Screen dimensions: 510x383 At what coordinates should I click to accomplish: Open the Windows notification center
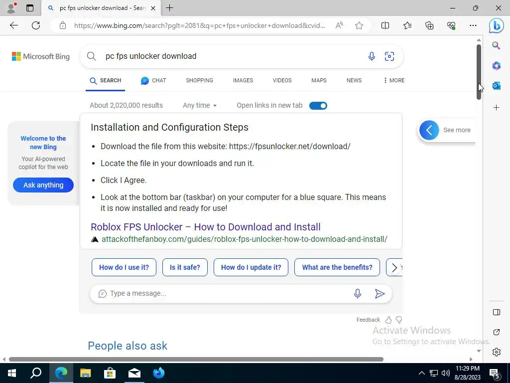pyautogui.click(x=495, y=374)
